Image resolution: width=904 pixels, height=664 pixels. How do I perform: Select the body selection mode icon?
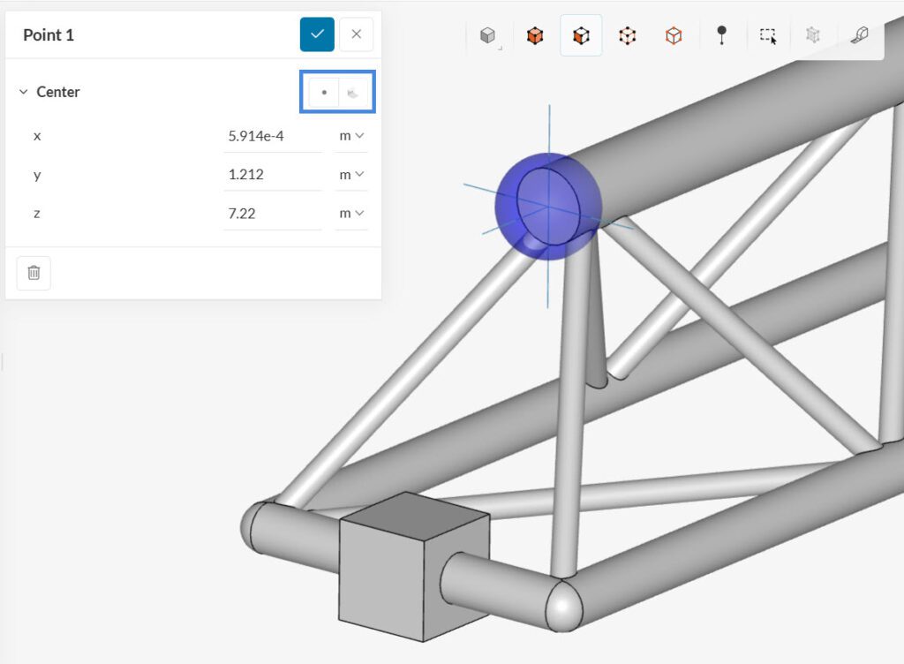tap(534, 35)
